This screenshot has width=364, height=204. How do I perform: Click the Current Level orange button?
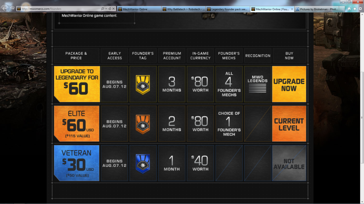tap(289, 124)
